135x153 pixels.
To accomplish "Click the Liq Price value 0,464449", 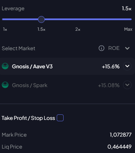I will click(120, 147).
